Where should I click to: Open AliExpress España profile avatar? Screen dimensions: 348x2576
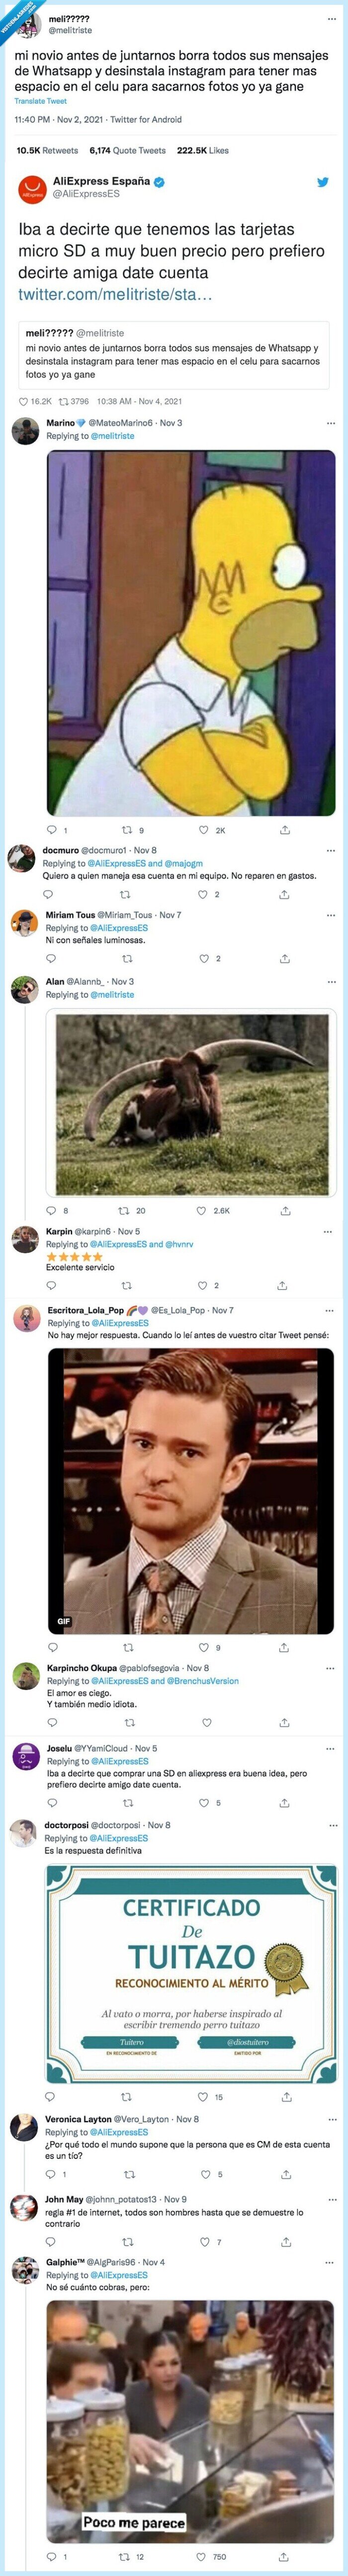point(33,187)
